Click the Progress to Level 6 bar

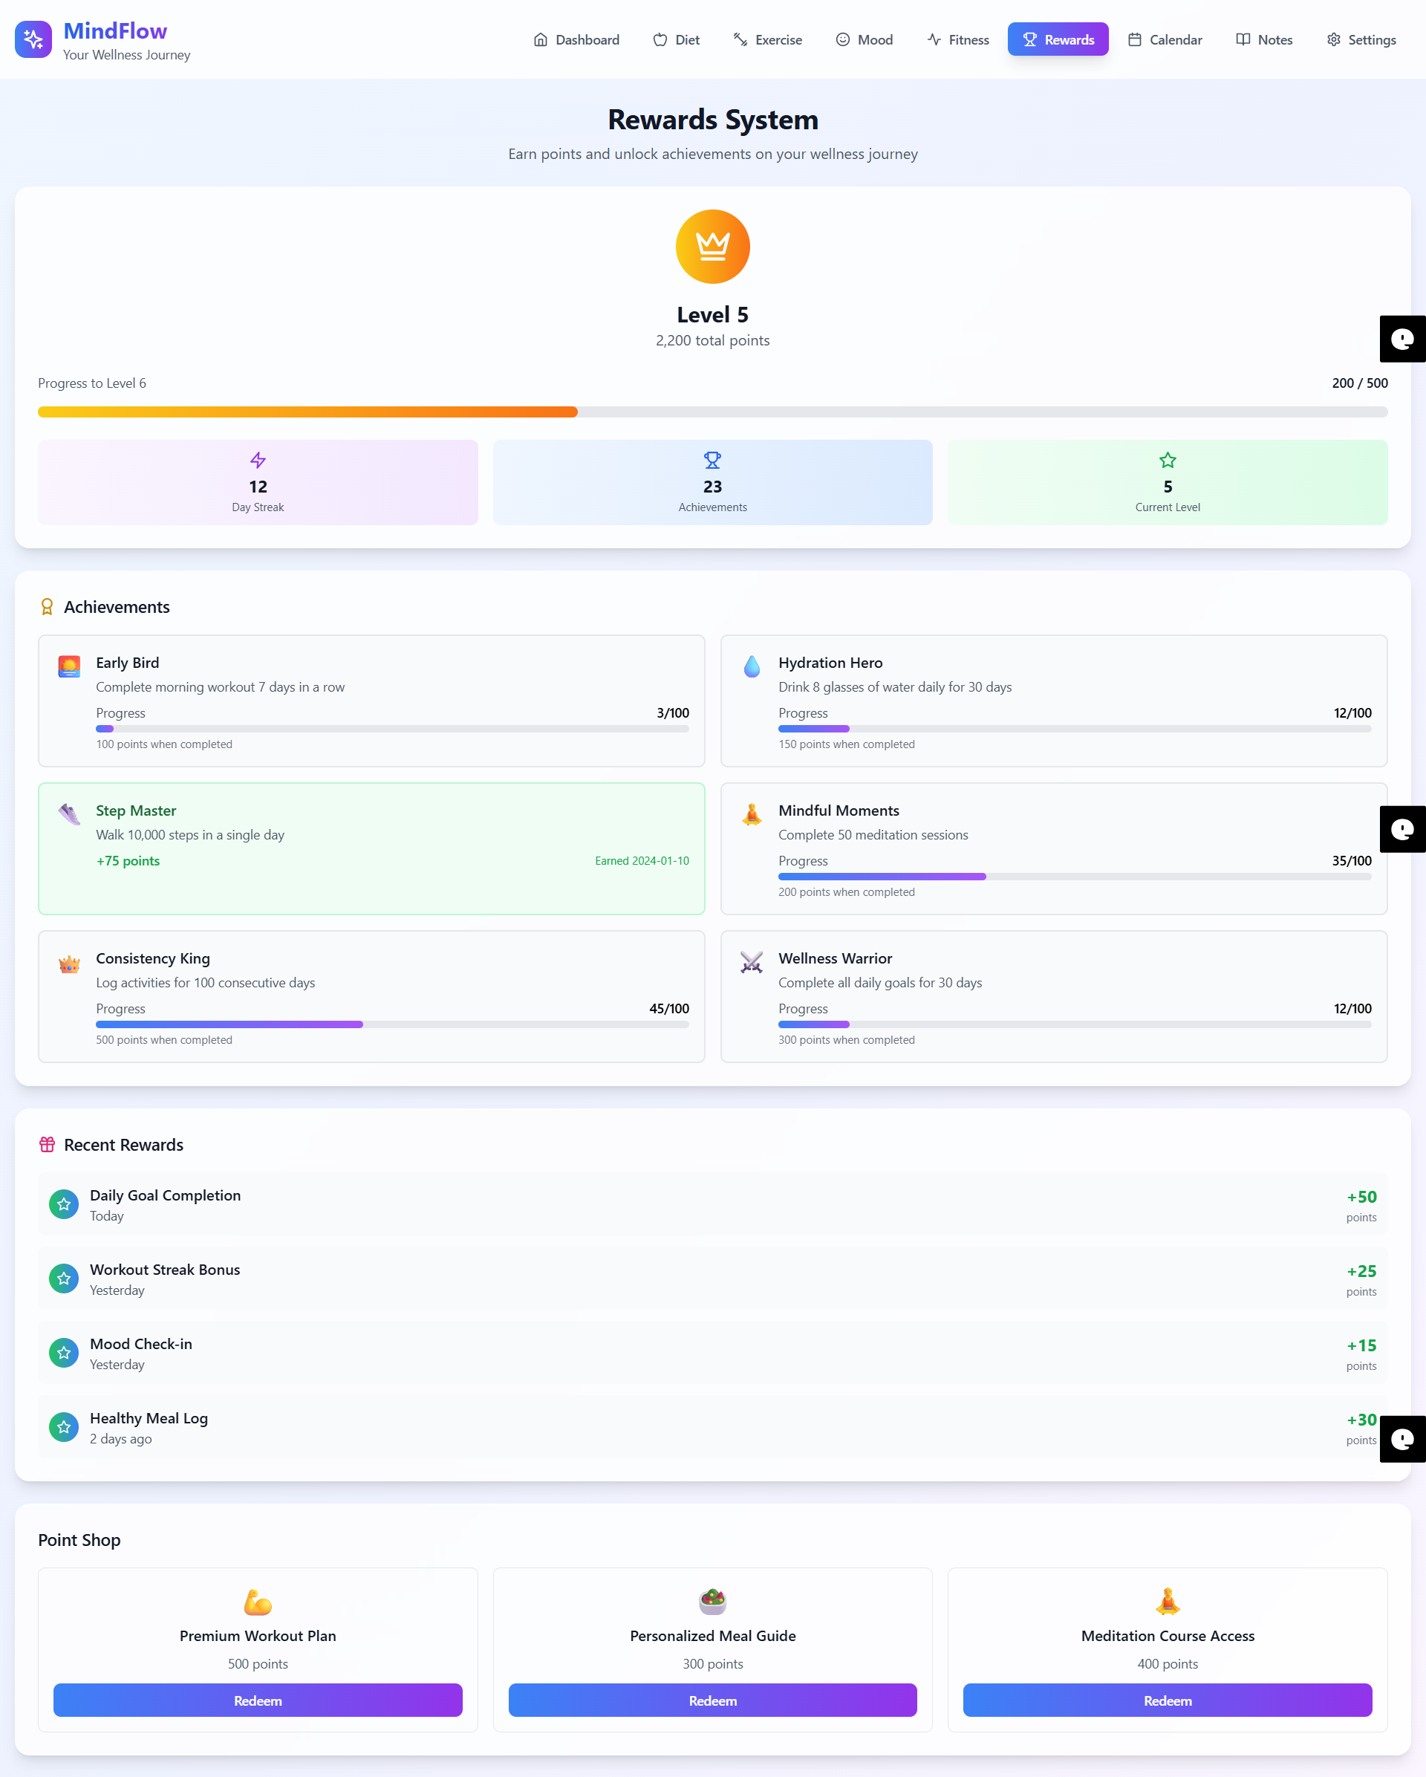pos(712,412)
